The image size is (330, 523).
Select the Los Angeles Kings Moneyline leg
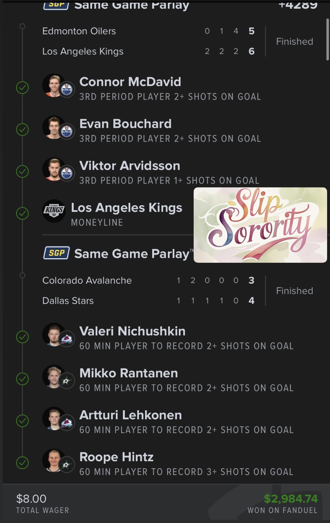pos(126,214)
